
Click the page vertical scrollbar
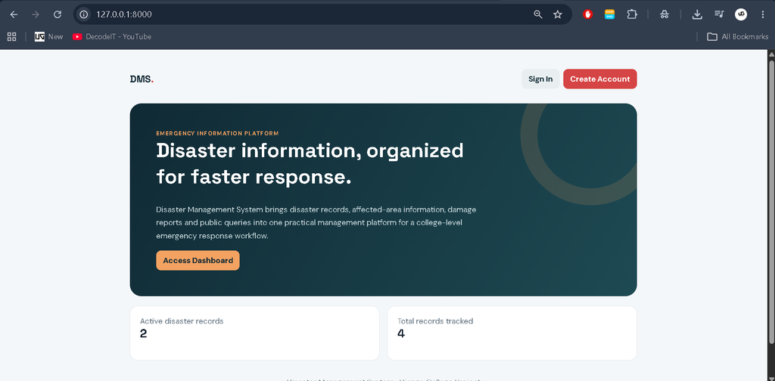(x=771, y=203)
